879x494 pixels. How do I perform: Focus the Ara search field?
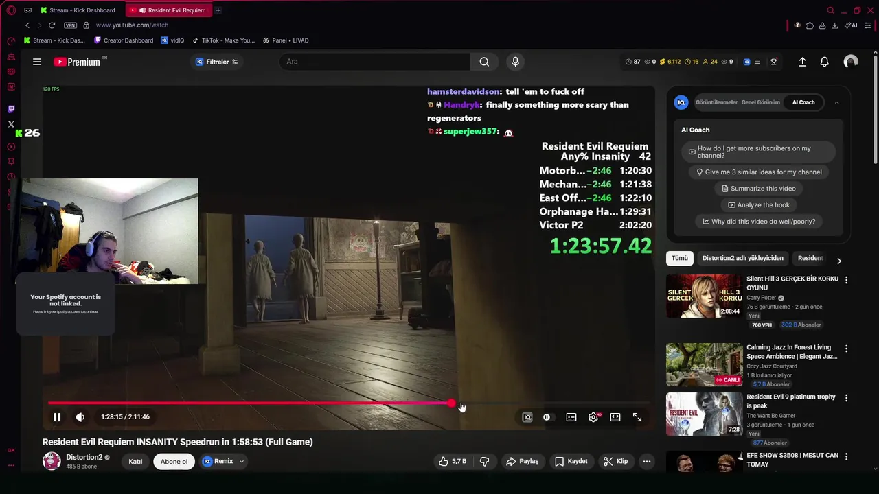coord(375,62)
